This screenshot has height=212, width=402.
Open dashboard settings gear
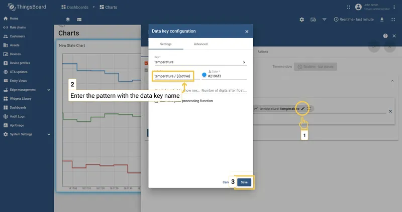pos(302,20)
